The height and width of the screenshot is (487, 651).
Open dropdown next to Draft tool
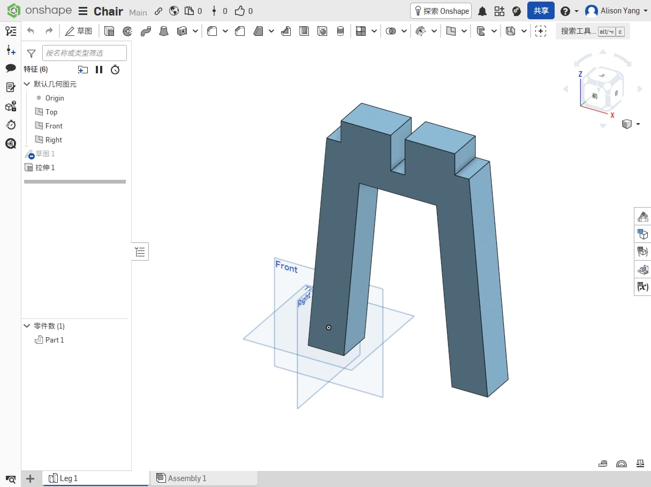pos(271,31)
